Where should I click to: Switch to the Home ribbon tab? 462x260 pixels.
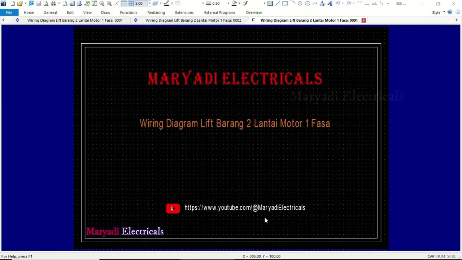[29, 12]
